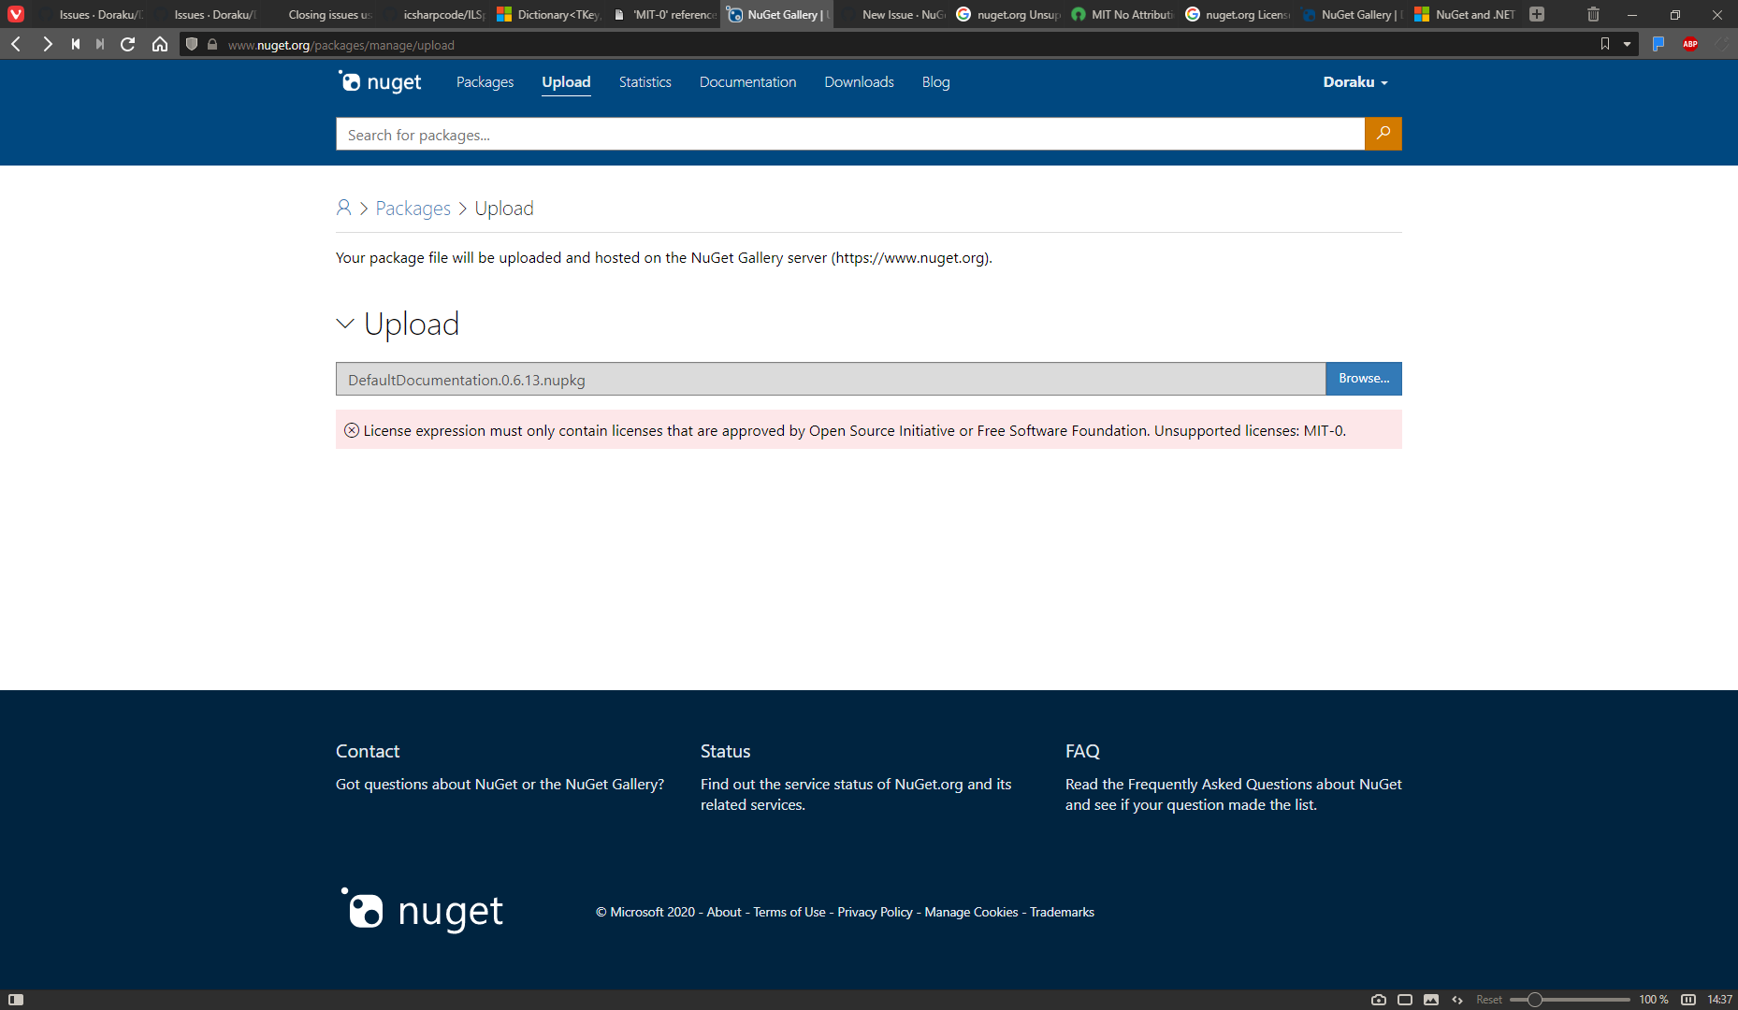Click the status bar break mode icon
This screenshot has height=1010, width=1738.
click(1688, 1000)
